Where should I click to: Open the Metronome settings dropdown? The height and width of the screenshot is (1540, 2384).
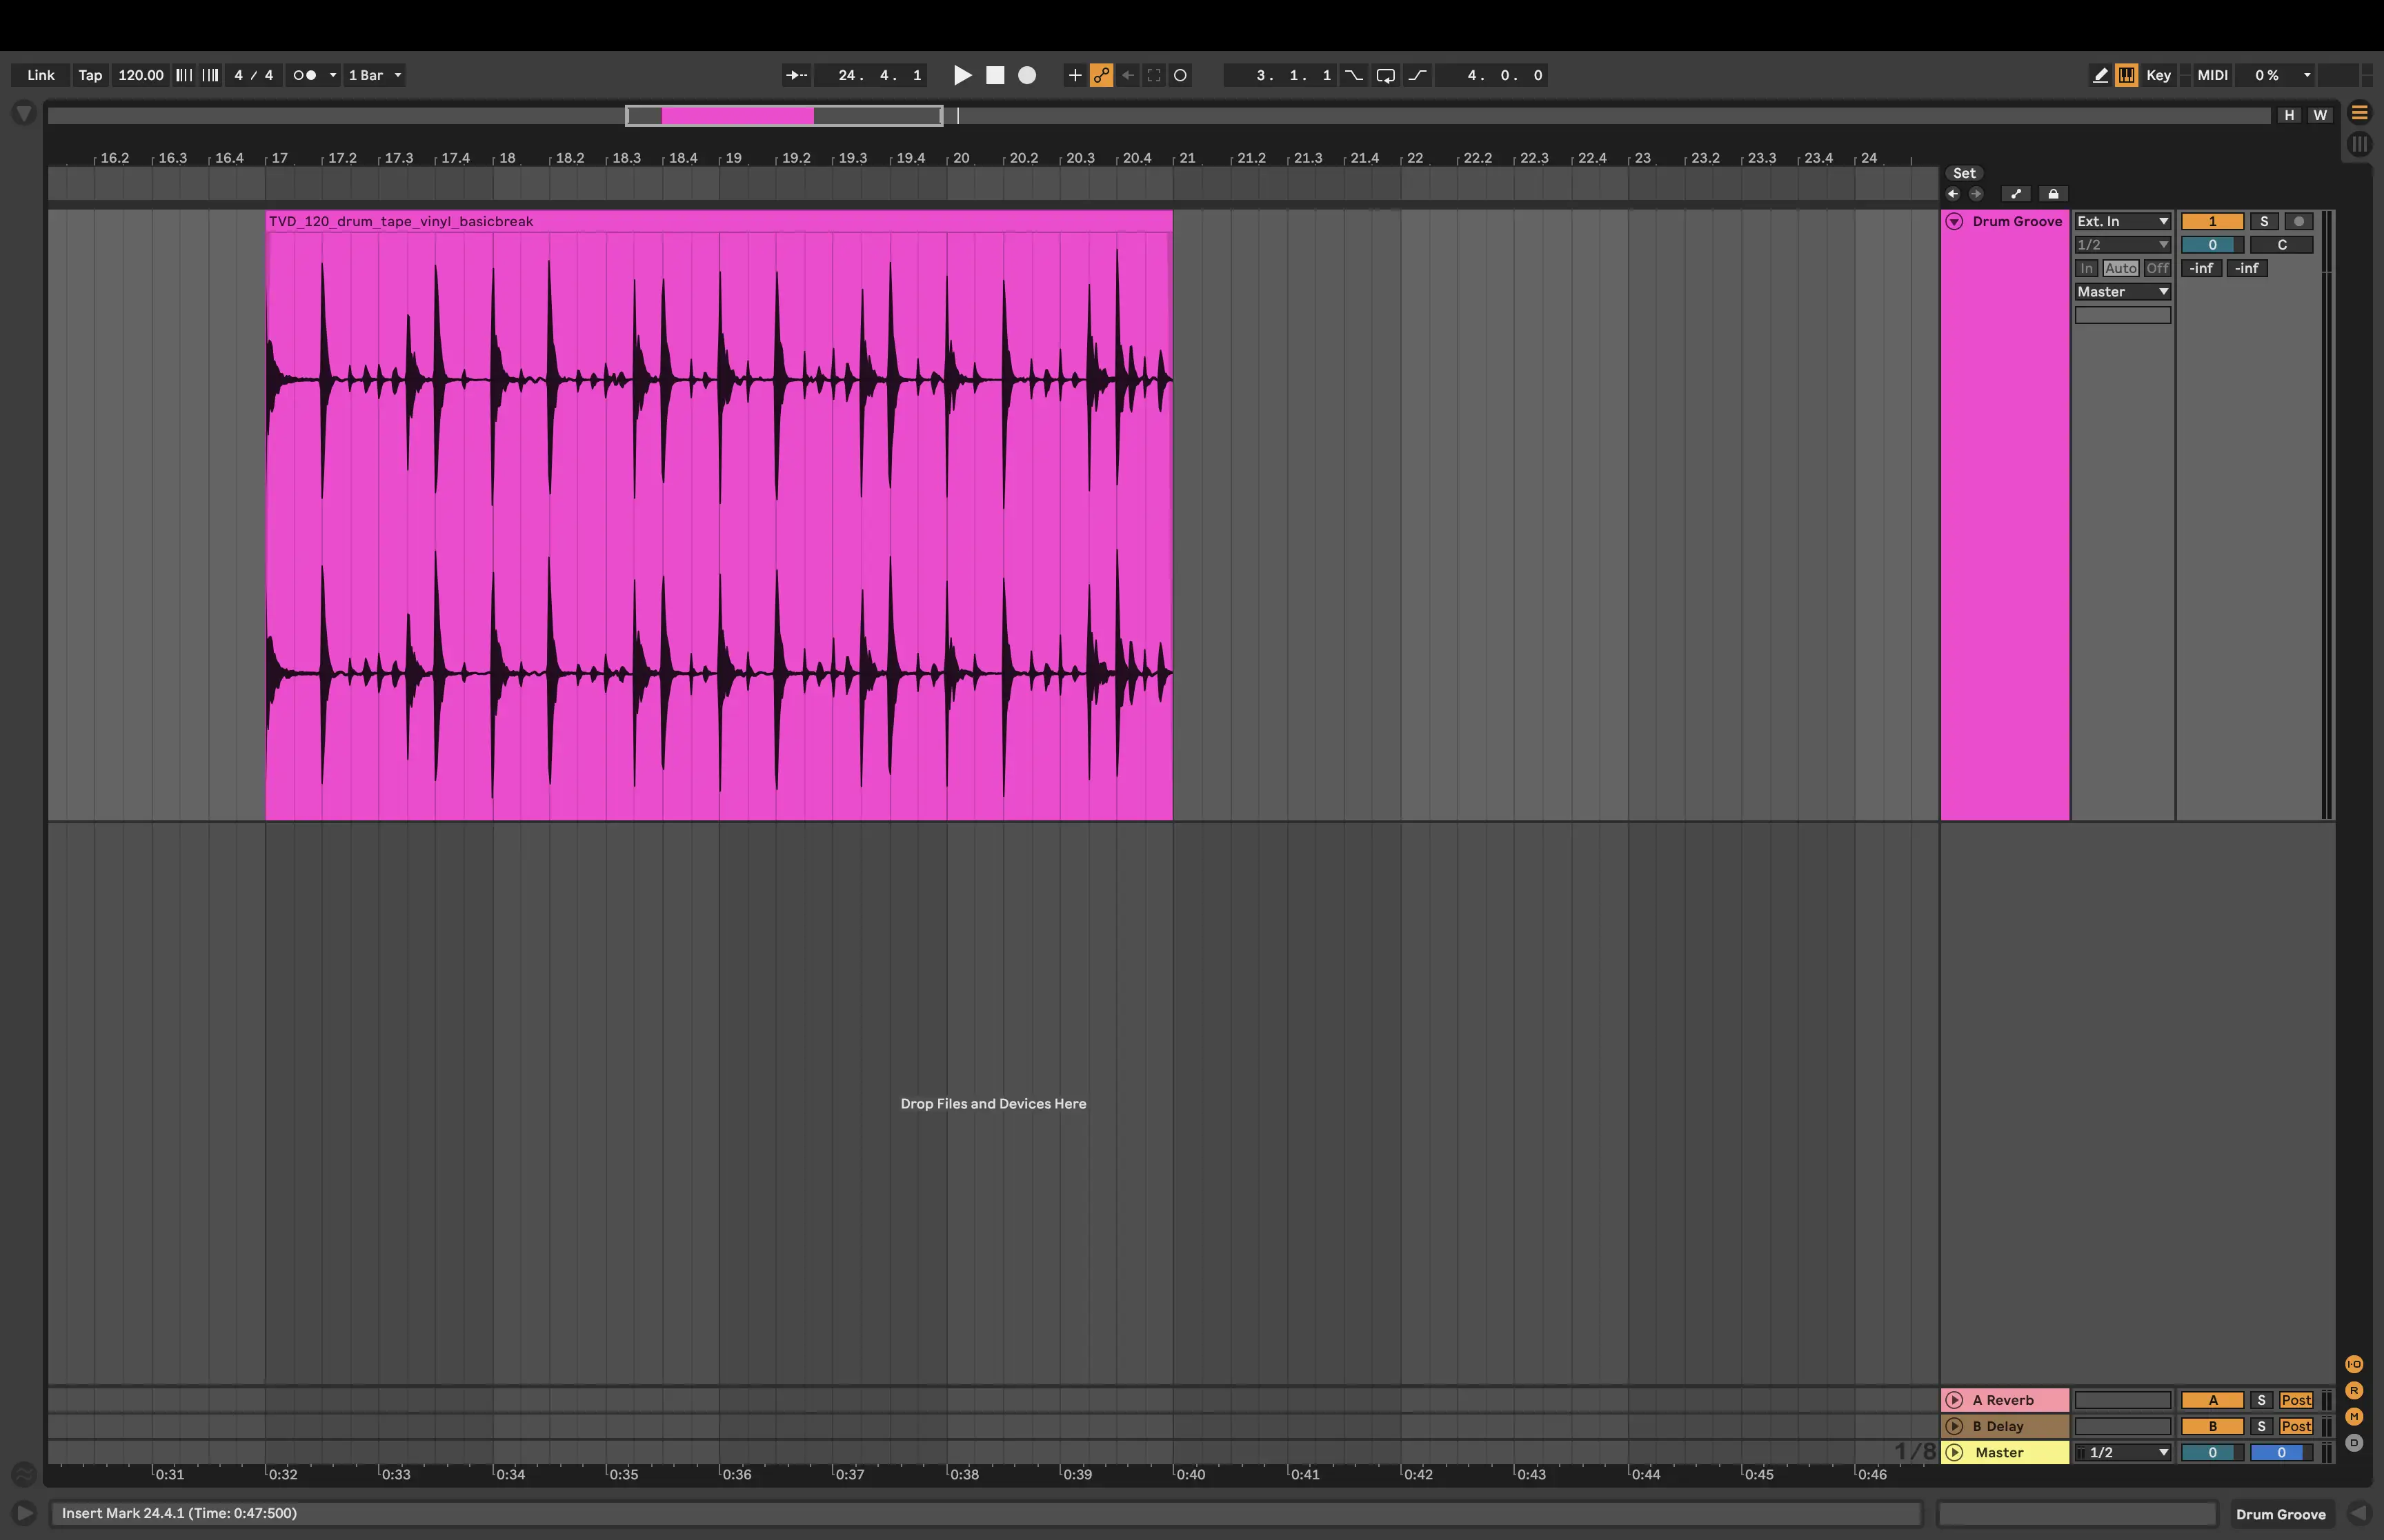pos(333,75)
